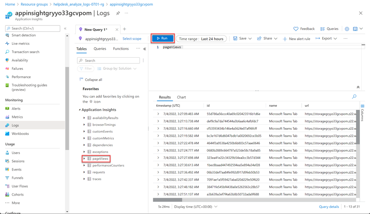370x214 pixels.
Task: Open Troubleshooting guides (preview)
Action: [29, 87]
